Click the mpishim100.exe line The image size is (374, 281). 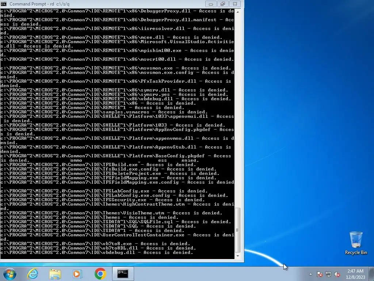[x=117, y=53]
